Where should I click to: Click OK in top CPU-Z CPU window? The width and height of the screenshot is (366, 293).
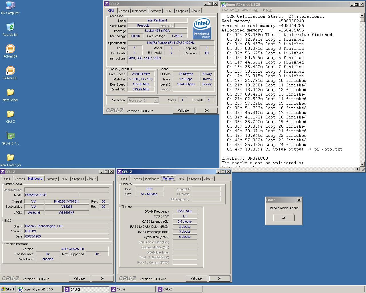point(206,110)
